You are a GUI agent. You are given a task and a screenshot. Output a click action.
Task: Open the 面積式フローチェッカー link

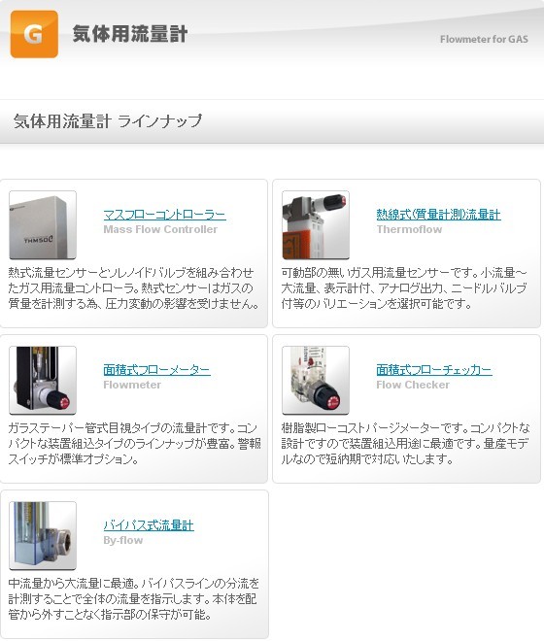click(434, 370)
